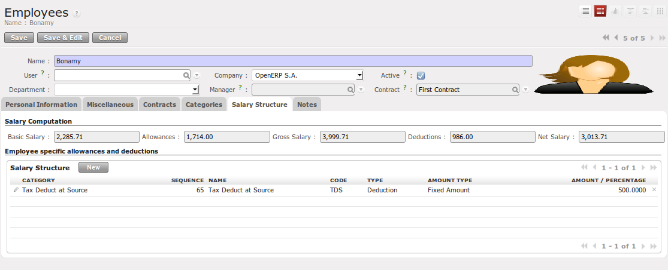Viewport: 668px width, 270px height.
Task: Go to last employee record
Action: click(x=662, y=38)
